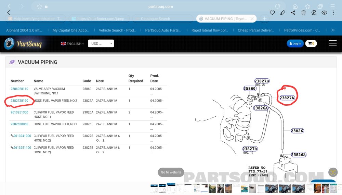Click the 23827B NO. 1 diagram label
Viewport: 342px width, 195px height.
click(250, 149)
